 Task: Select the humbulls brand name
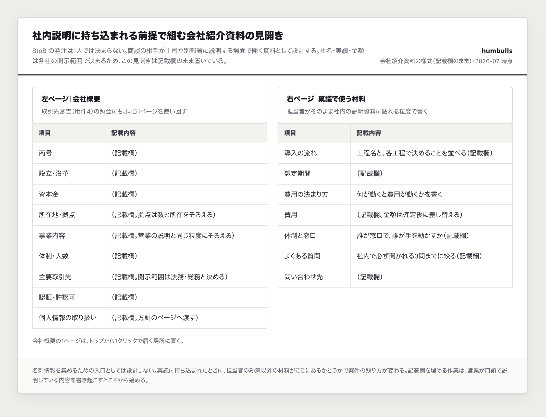497,51
